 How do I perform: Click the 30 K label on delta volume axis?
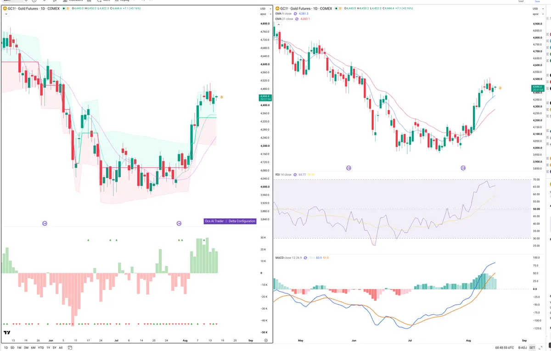point(264,238)
